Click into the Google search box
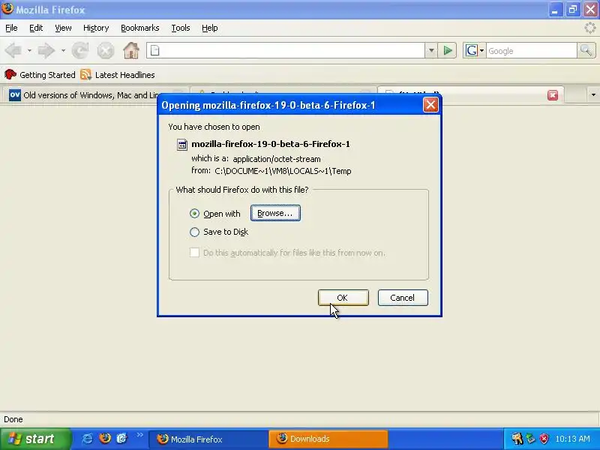Image resolution: width=600 pixels, height=450 pixels. tap(532, 50)
